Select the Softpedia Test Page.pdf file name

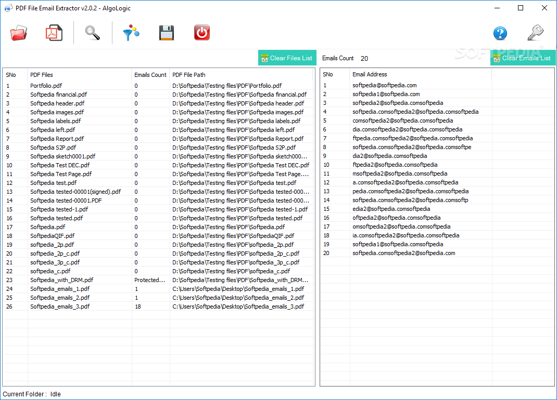[x=61, y=175]
